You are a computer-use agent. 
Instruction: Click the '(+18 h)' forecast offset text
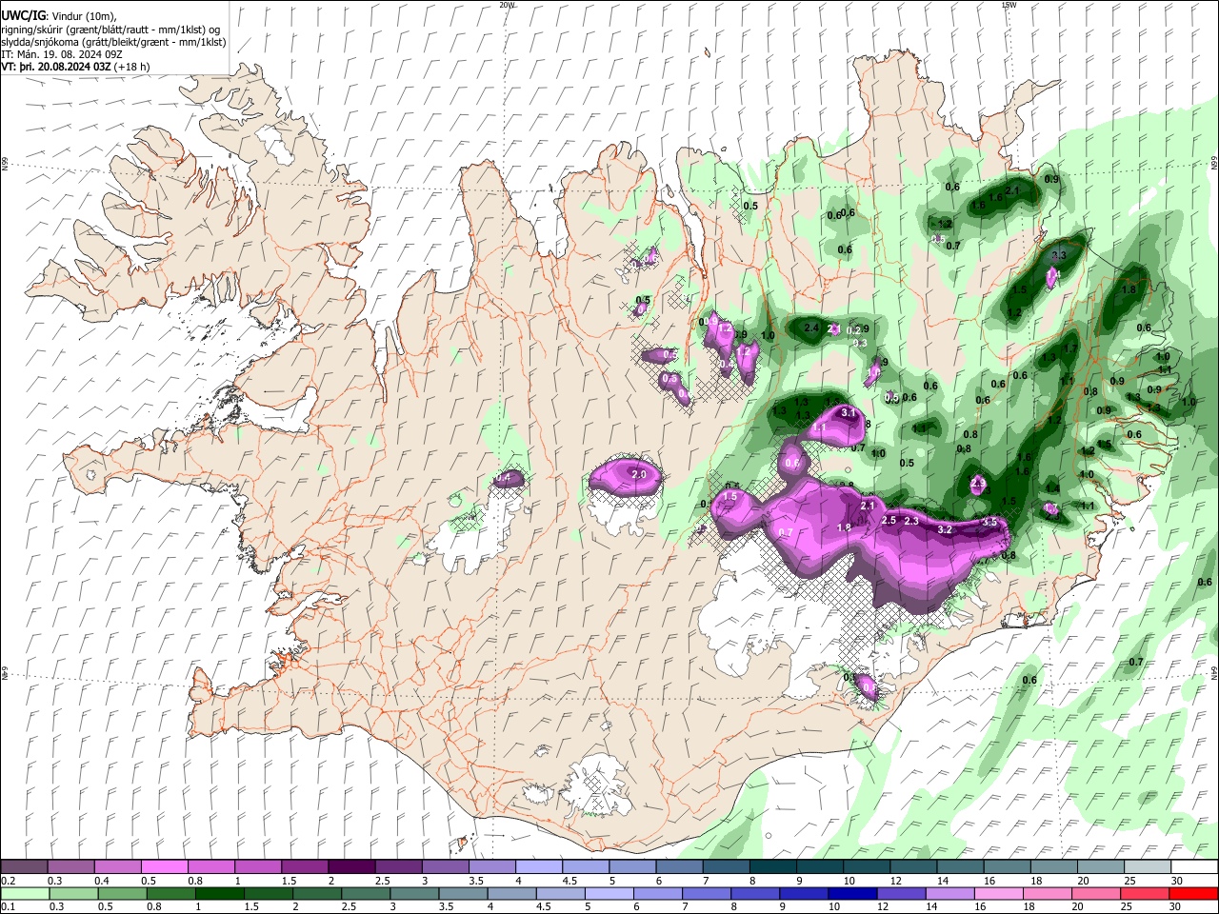(131, 67)
